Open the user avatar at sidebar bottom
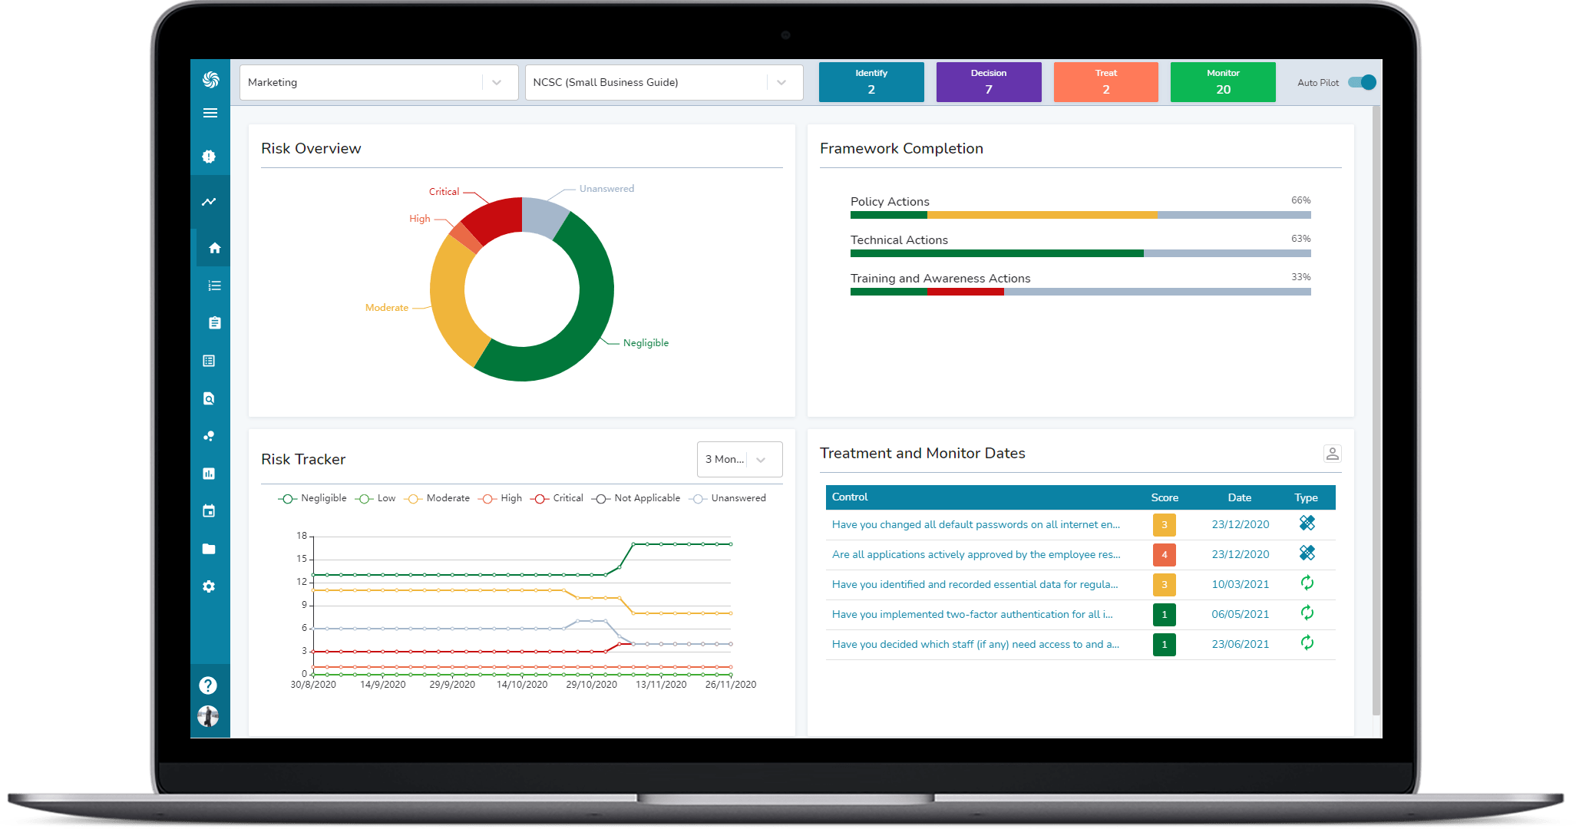Viewport: 1576px width, 829px height. click(208, 716)
